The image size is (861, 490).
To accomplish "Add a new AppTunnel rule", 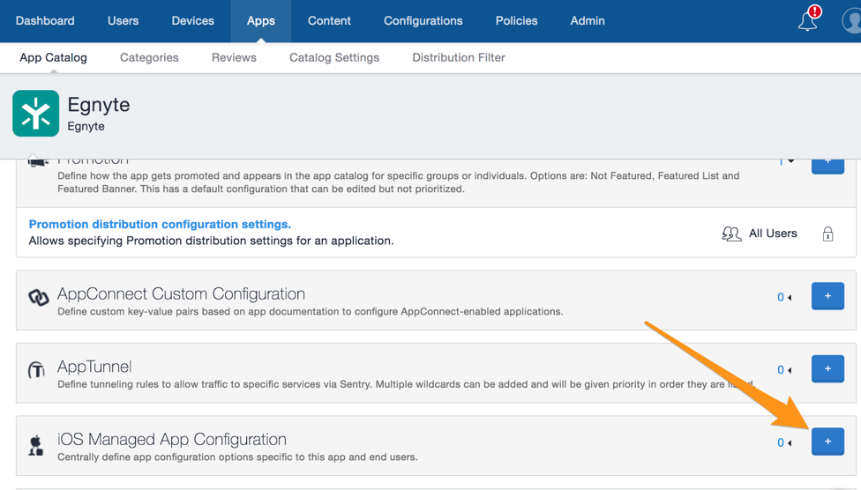I will (x=827, y=368).
